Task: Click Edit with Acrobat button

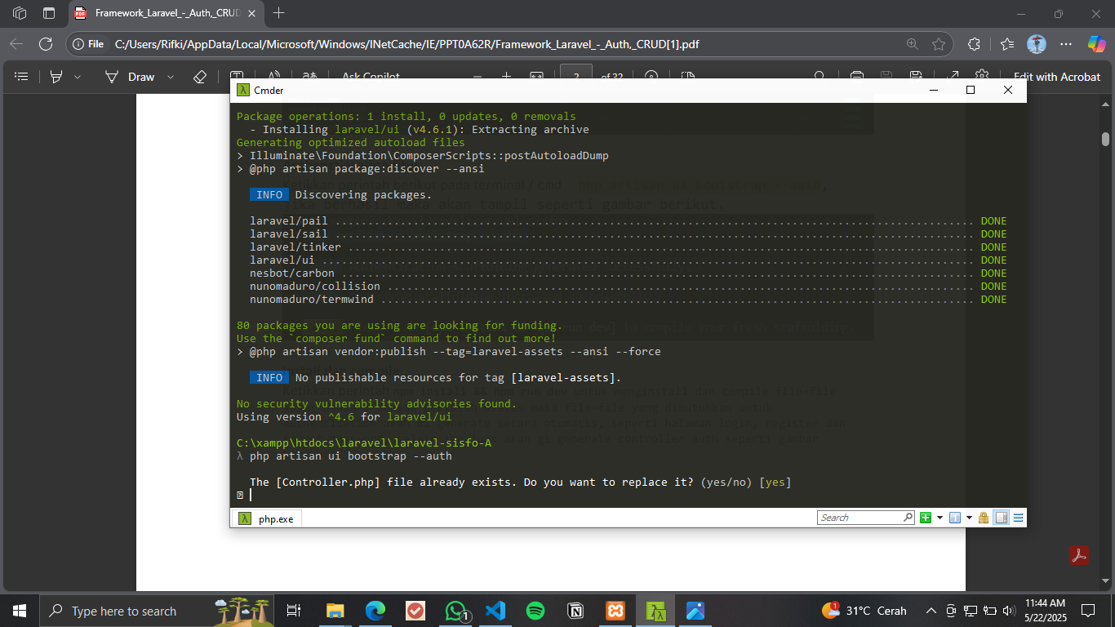Action: pyautogui.click(x=1056, y=77)
